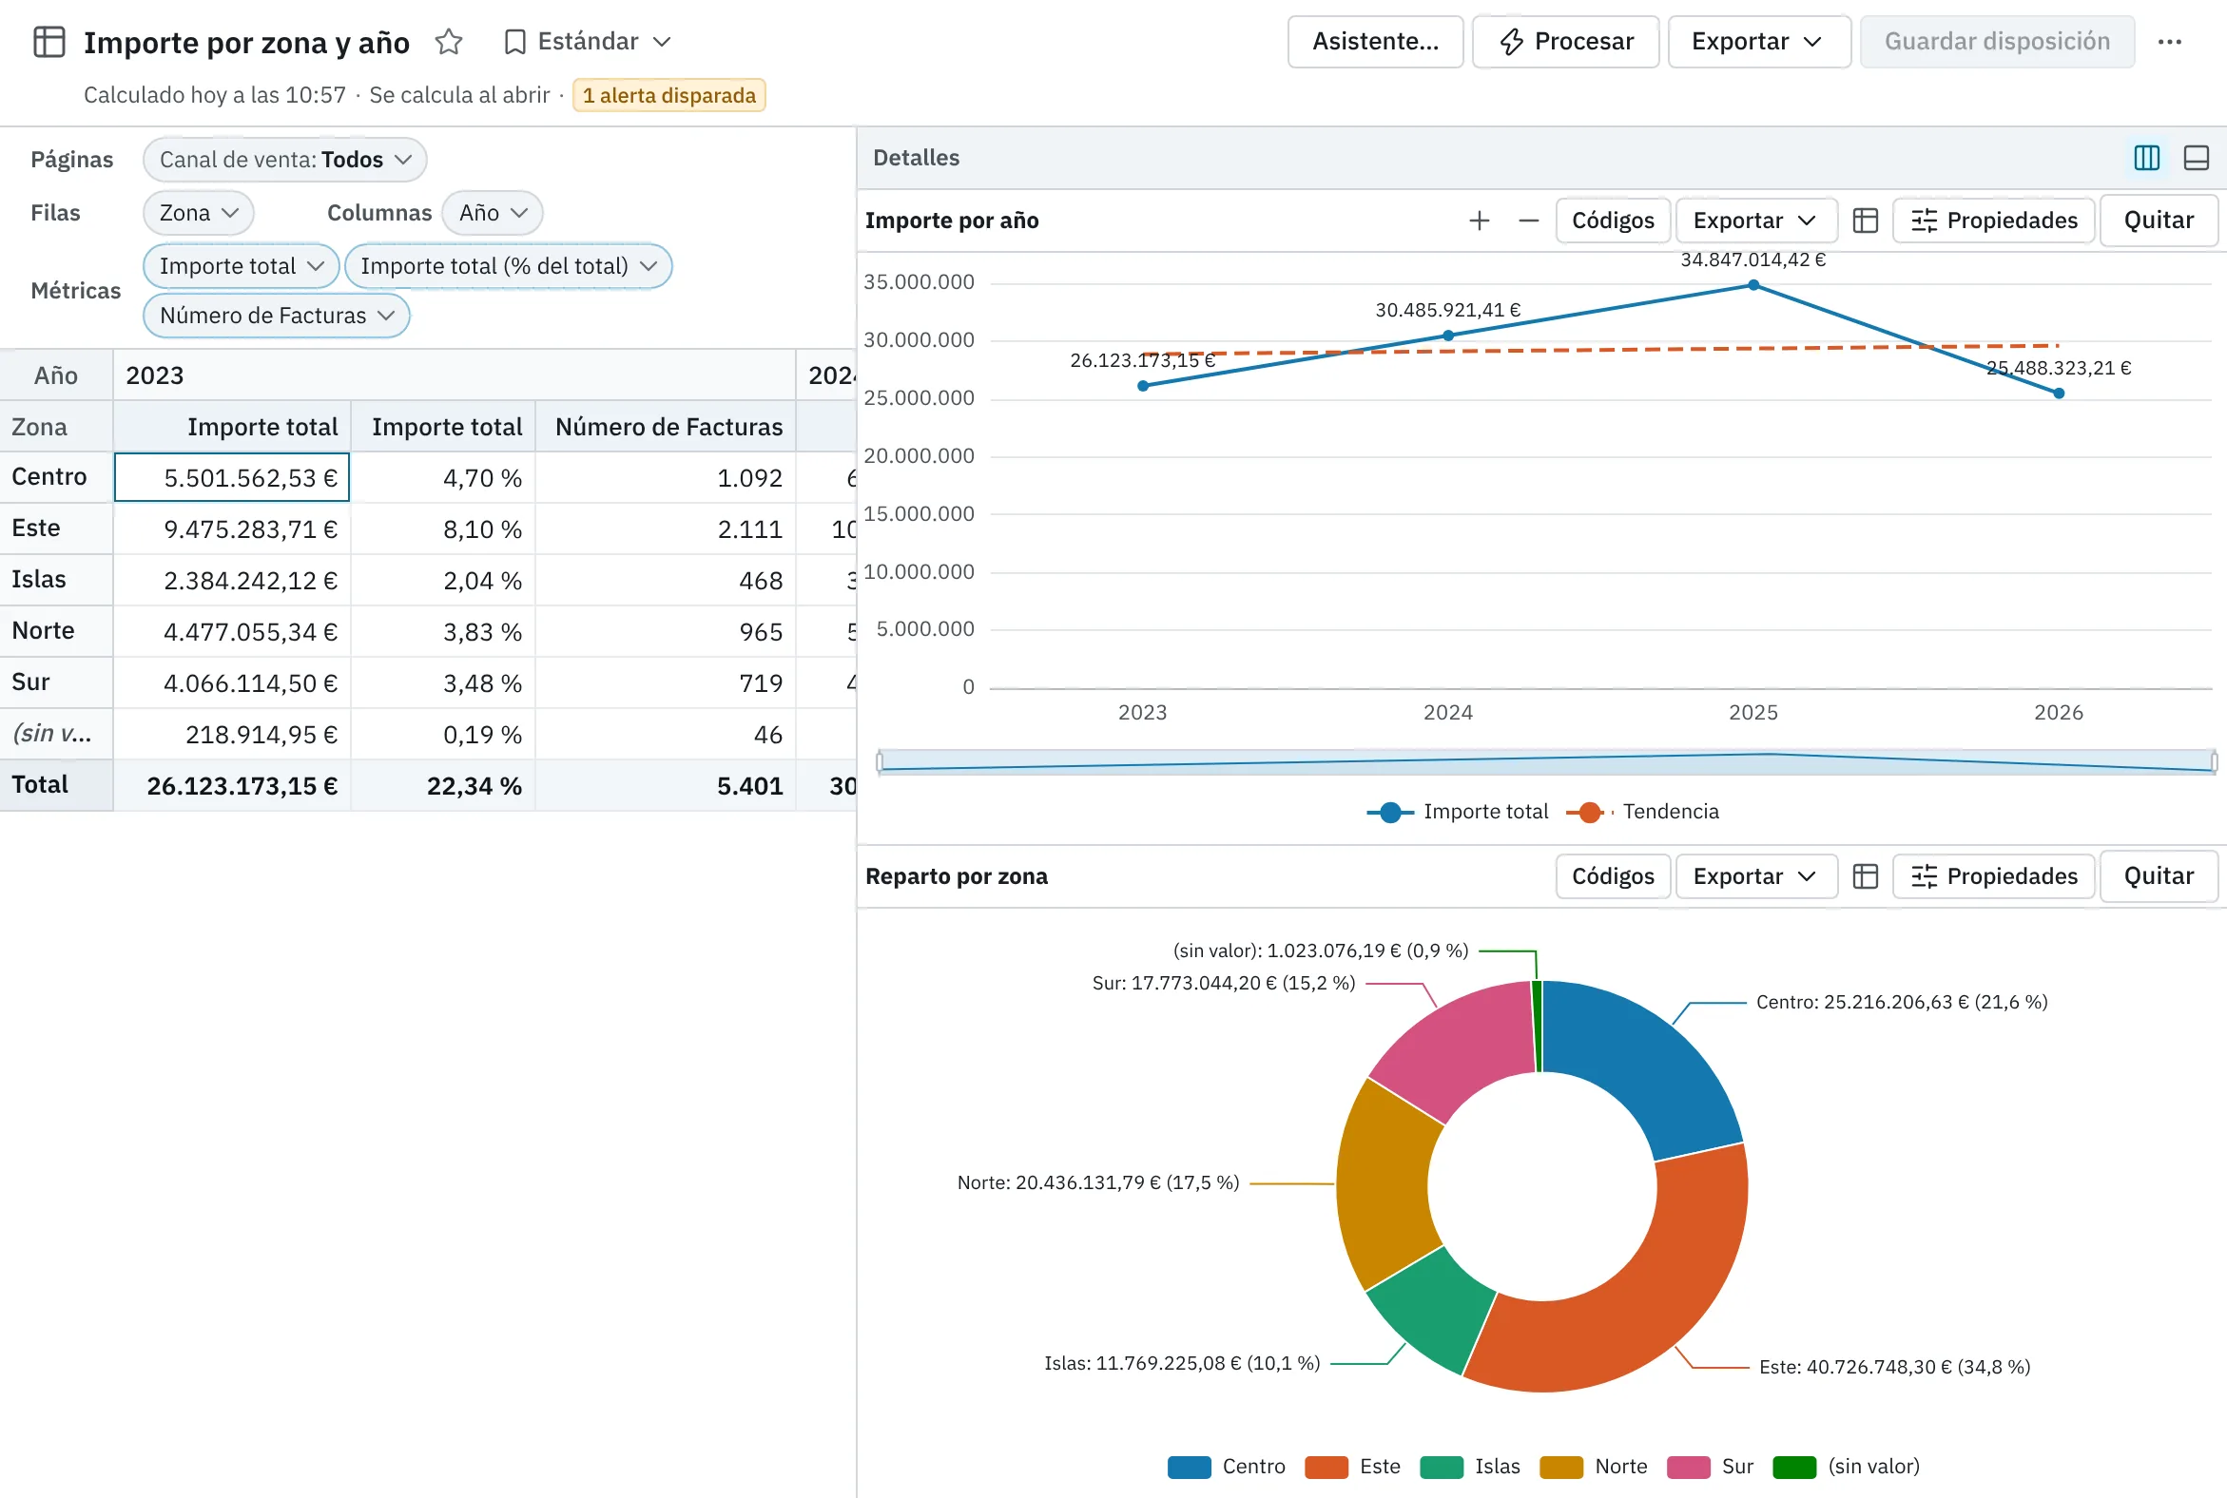Remove Importe por año chart with Quitar
The height and width of the screenshot is (1498, 2227).
click(x=2159, y=221)
